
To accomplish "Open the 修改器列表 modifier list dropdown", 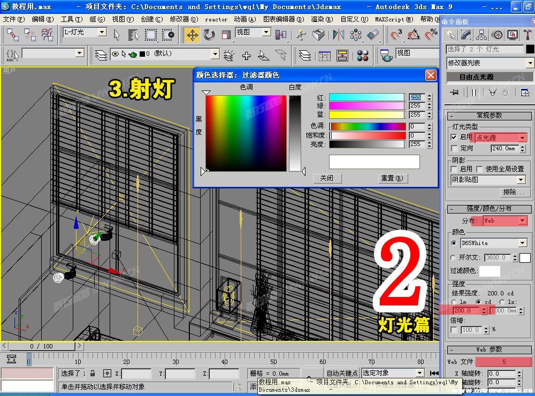I will click(530, 63).
